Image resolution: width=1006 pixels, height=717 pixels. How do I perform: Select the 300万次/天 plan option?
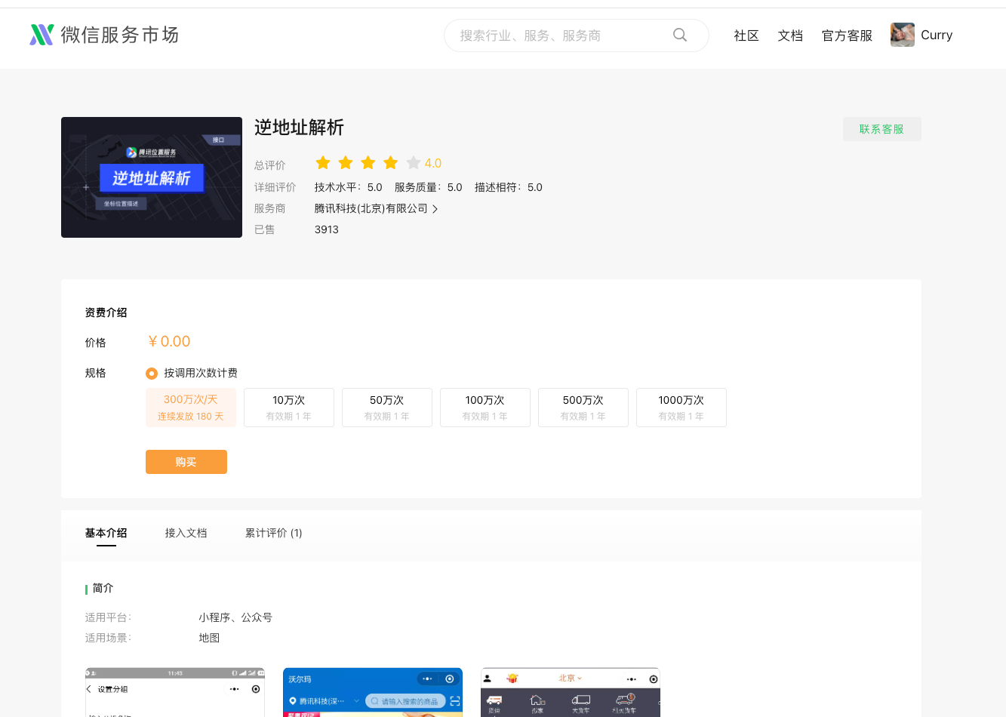coord(191,408)
